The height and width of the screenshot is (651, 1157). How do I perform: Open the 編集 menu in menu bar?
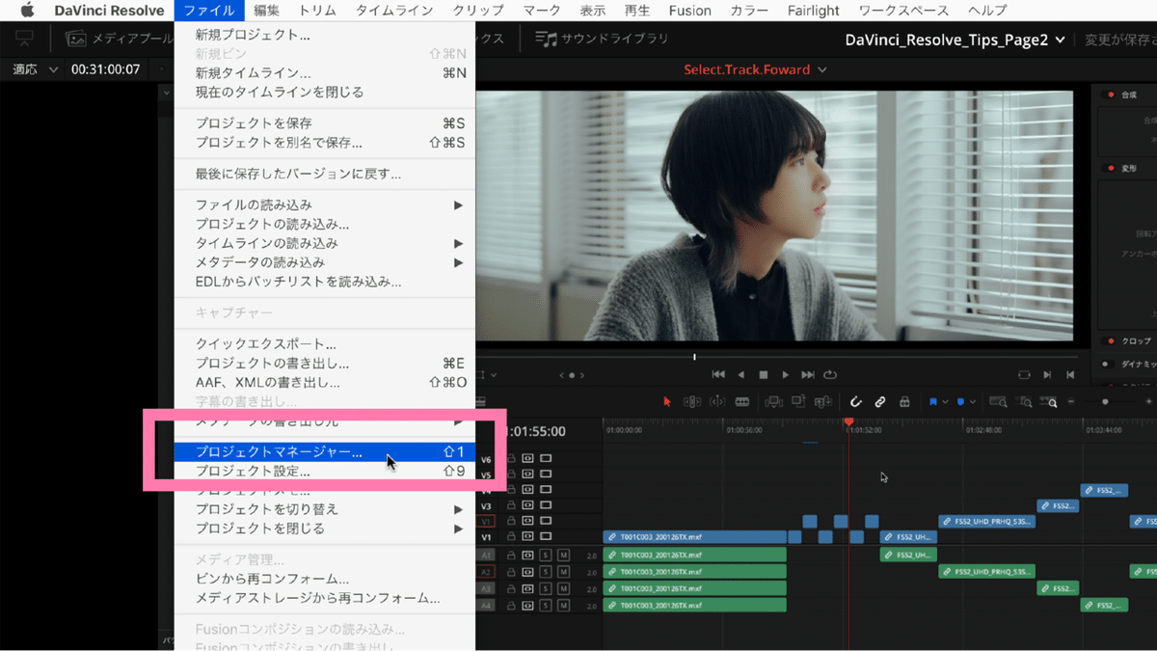pyautogui.click(x=267, y=11)
